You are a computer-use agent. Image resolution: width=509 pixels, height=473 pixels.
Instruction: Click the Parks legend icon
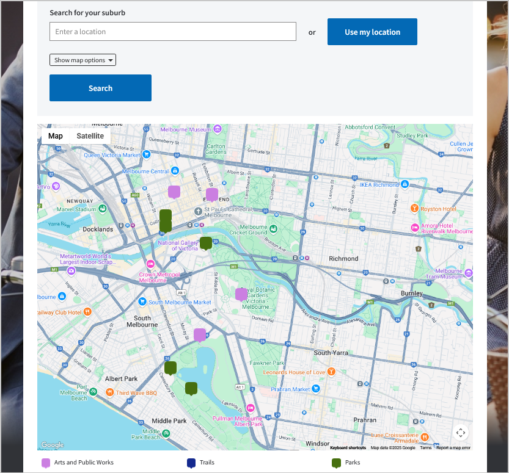click(337, 463)
